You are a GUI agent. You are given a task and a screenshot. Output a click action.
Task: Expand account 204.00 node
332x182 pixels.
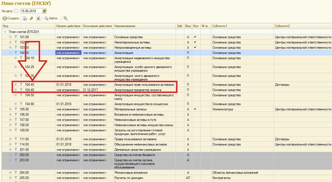[11, 173]
